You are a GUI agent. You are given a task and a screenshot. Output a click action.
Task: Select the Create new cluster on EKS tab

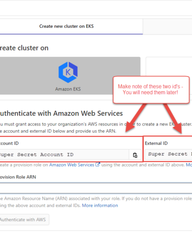click(x=66, y=26)
